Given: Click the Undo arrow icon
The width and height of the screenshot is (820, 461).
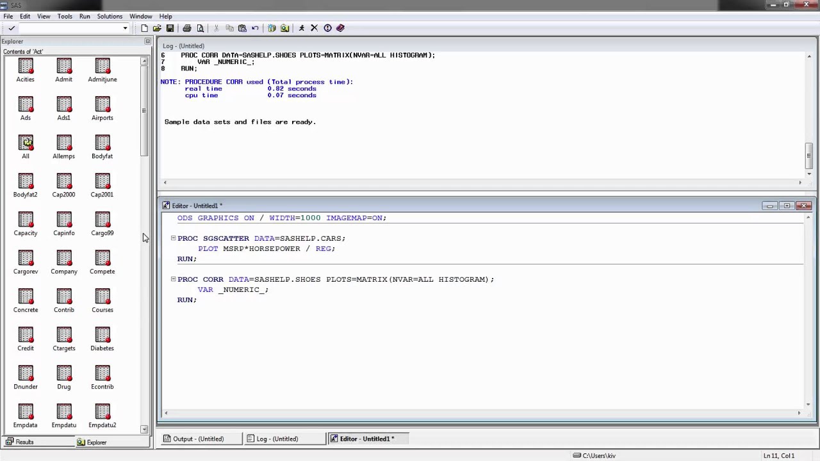Looking at the screenshot, I should pyautogui.click(x=255, y=28).
